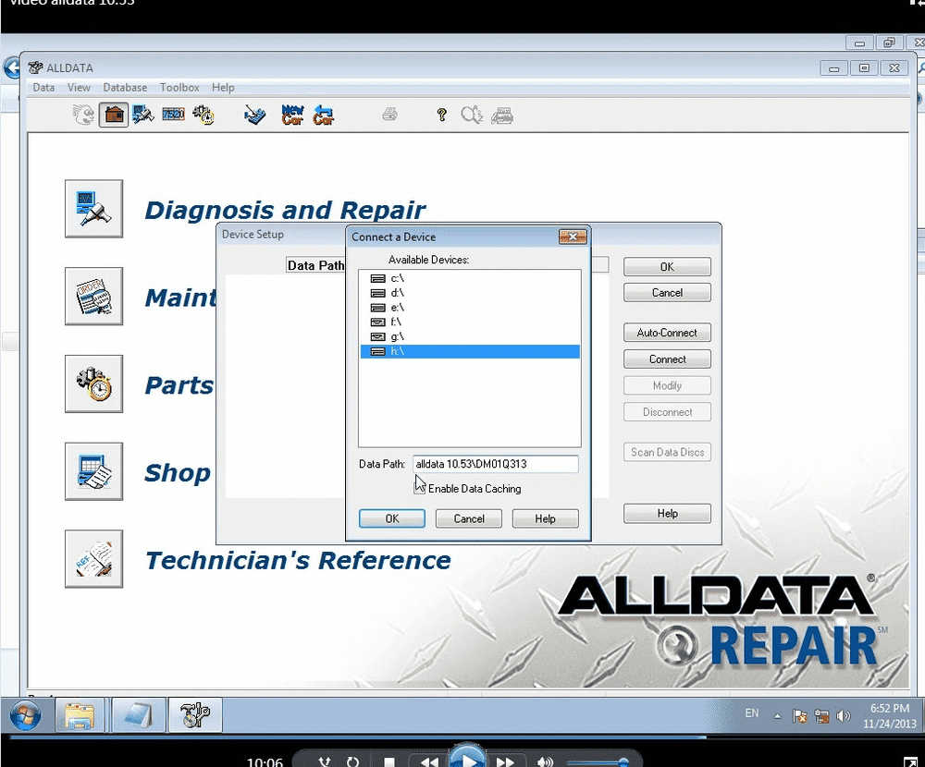Rewind the video
This screenshot has height=767, width=925.
[429, 761]
